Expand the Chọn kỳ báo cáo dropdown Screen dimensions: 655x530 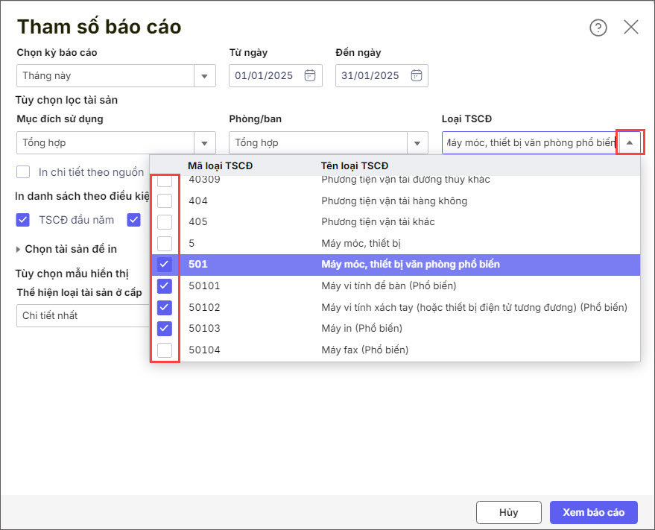(x=205, y=75)
